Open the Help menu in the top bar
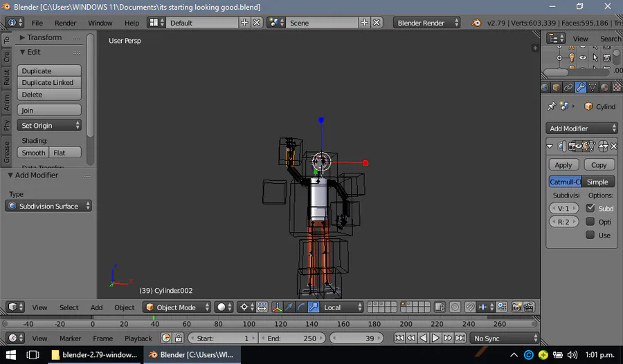Screen dimensions: 623x364 (x=132, y=23)
